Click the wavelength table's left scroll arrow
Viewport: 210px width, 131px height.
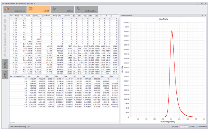(11, 123)
